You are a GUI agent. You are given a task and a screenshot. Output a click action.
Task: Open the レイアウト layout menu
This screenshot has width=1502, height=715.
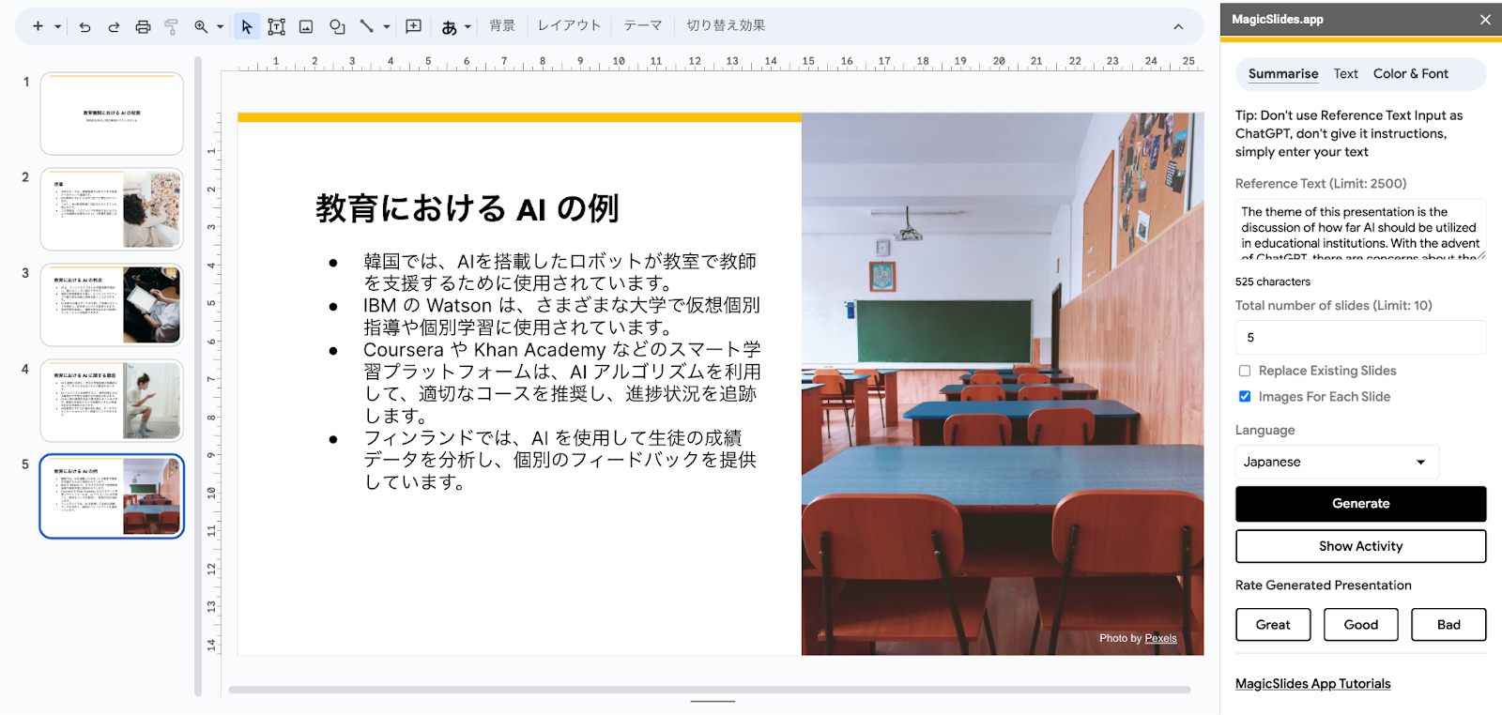click(569, 26)
